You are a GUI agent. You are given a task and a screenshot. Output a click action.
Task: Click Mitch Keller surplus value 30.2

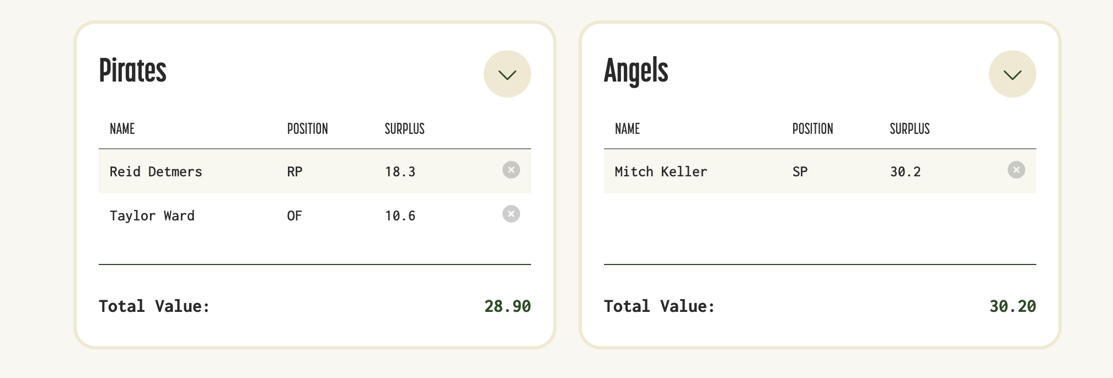coord(906,172)
